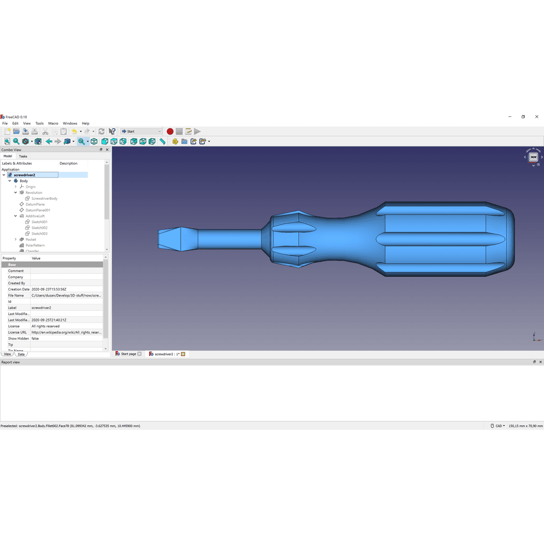Open the Windows menu
Screen dimensions: 544x544
click(x=70, y=123)
